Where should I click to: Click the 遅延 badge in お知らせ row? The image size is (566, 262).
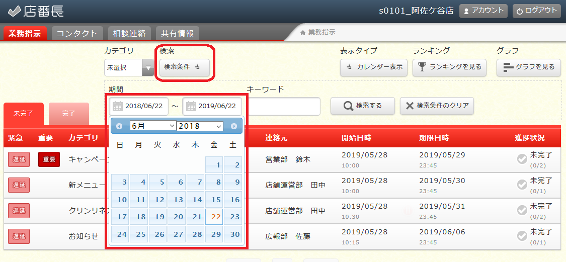coord(19,236)
